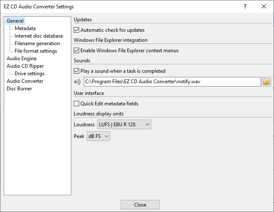The width and height of the screenshot is (274, 212).
Task: Click the speaker icon to preview notification sound
Action: (x=77, y=82)
